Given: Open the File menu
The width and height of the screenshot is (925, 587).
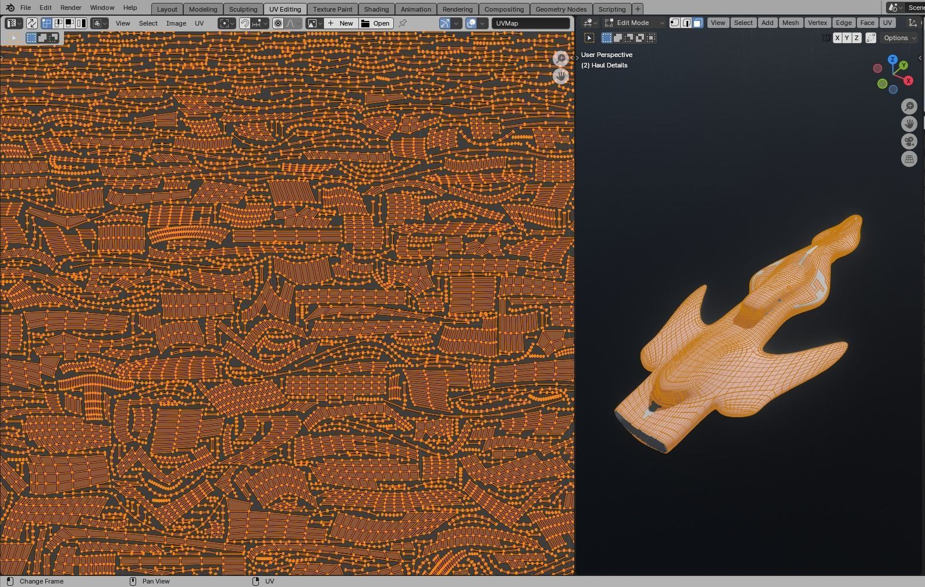Looking at the screenshot, I should click(26, 8).
